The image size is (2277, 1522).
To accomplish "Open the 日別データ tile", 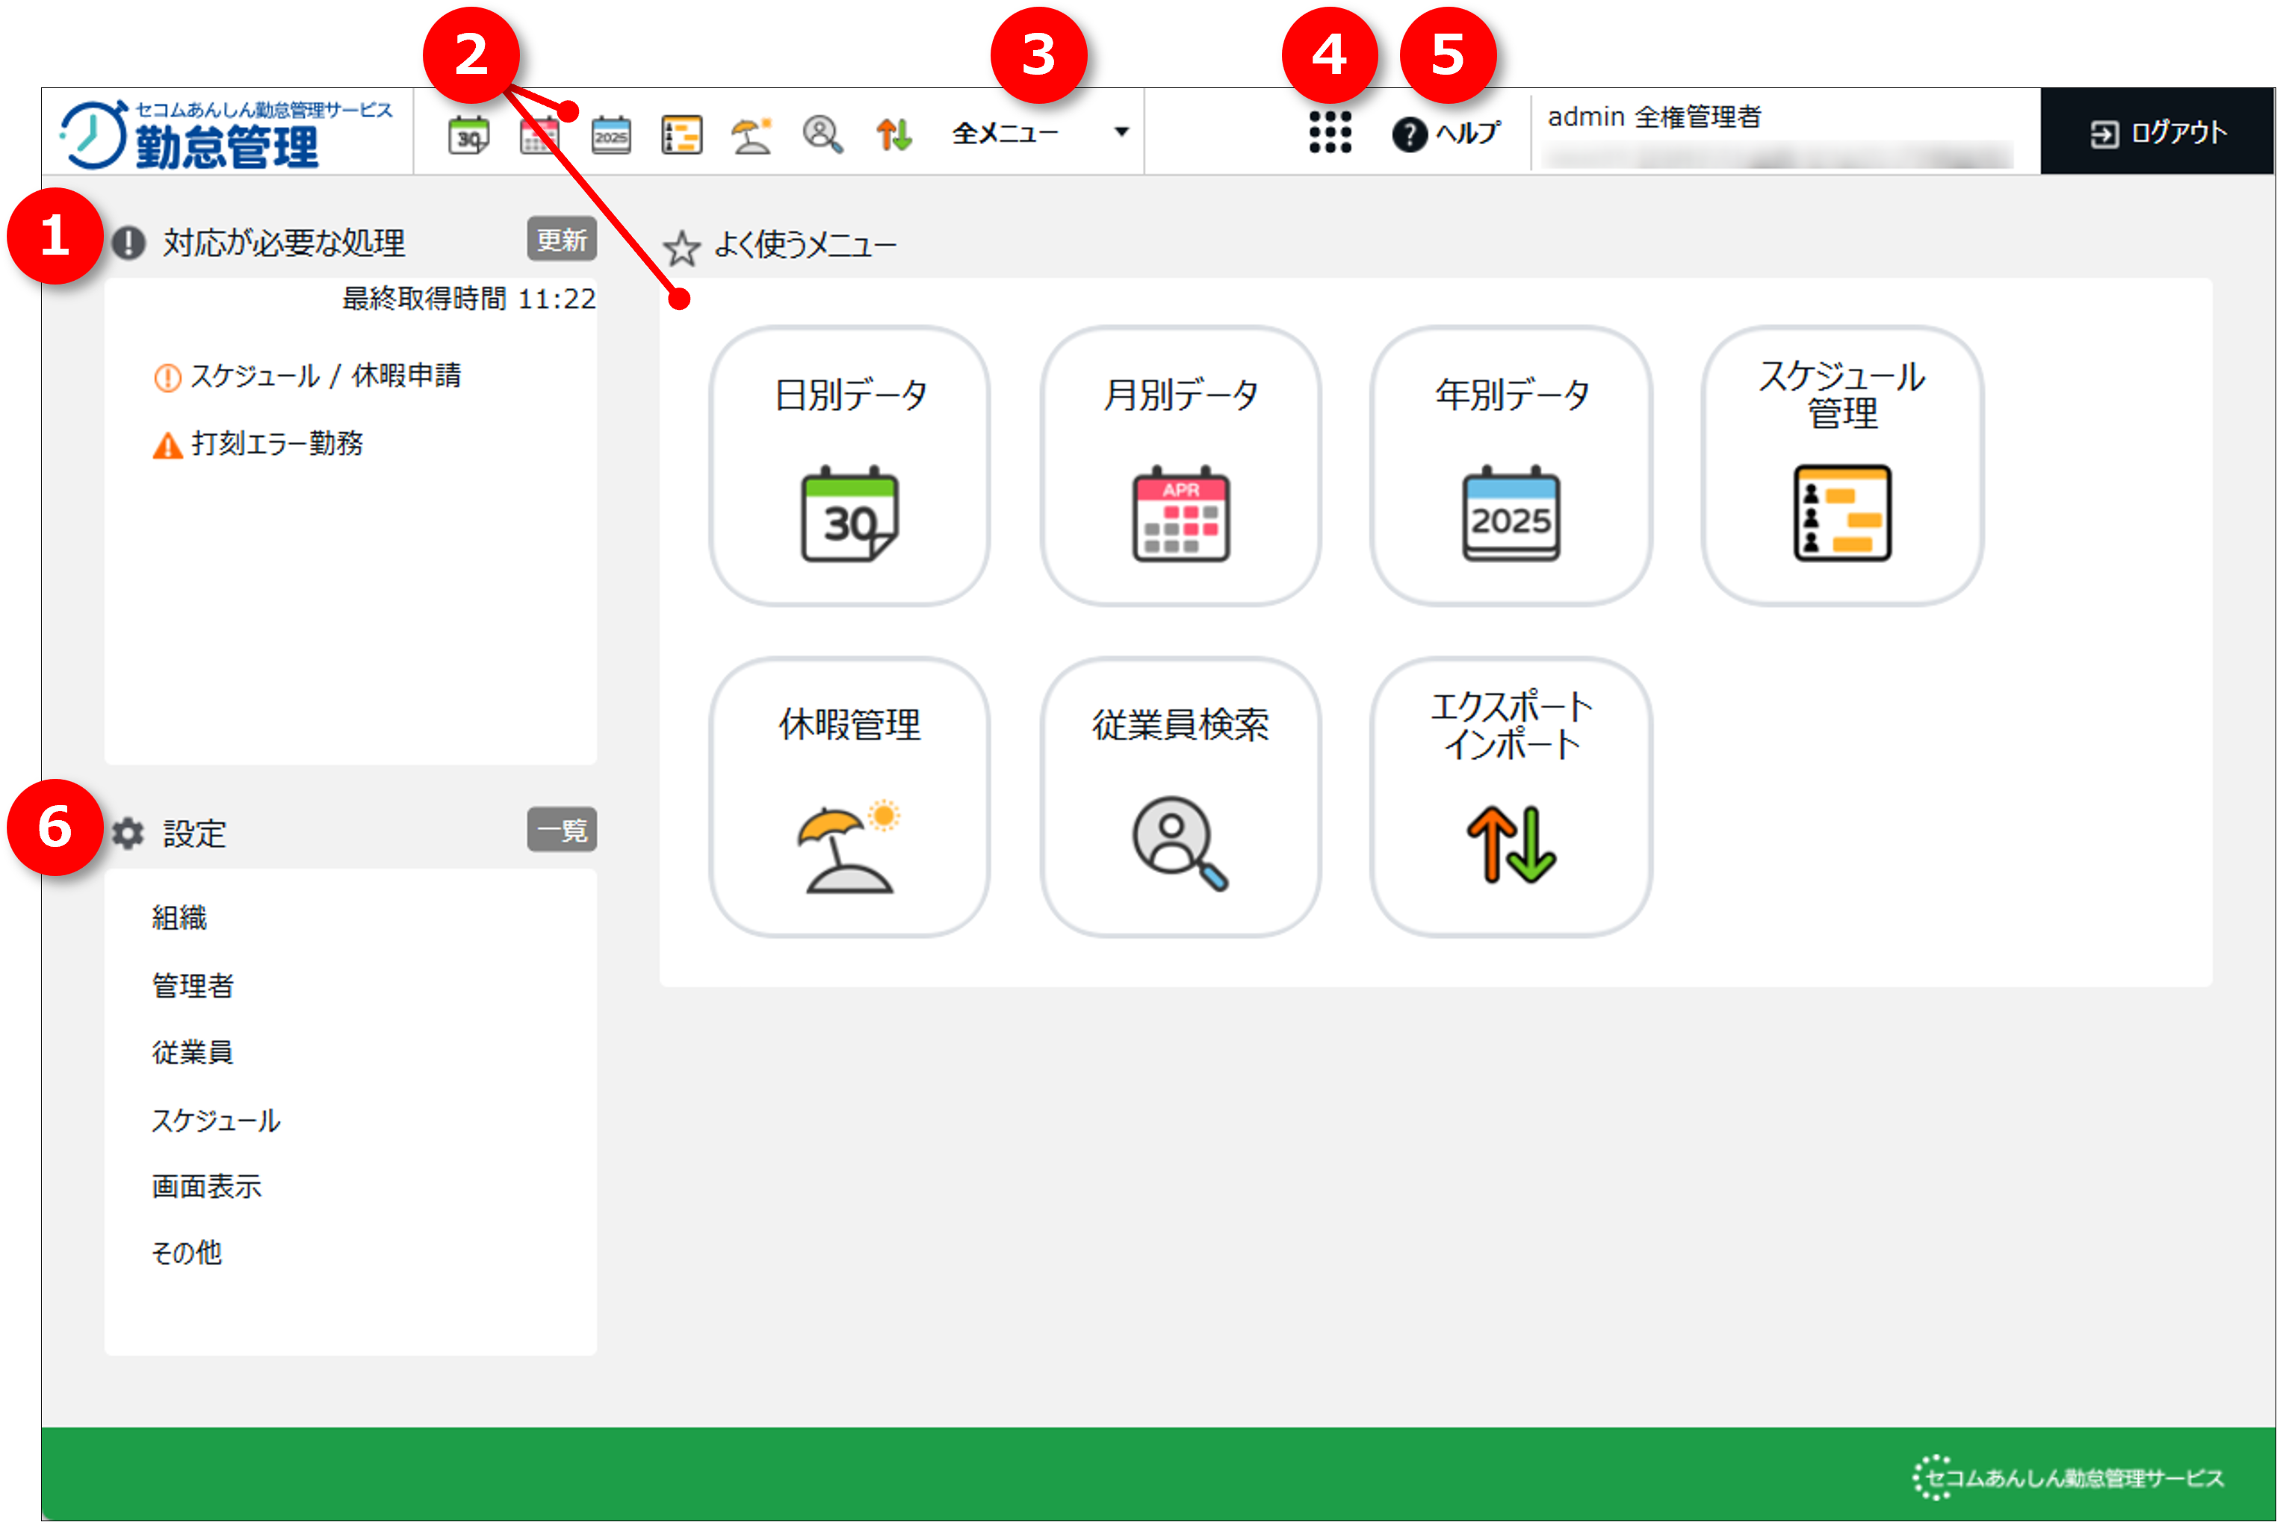I will click(x=849, y=466).
